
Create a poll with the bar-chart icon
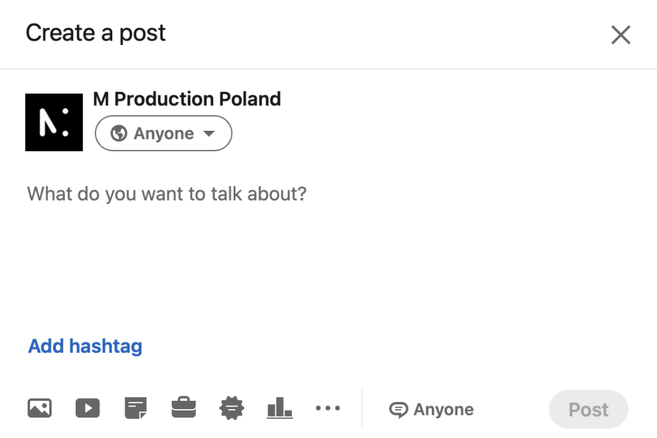pyautogui.click(x=279, y=408)
